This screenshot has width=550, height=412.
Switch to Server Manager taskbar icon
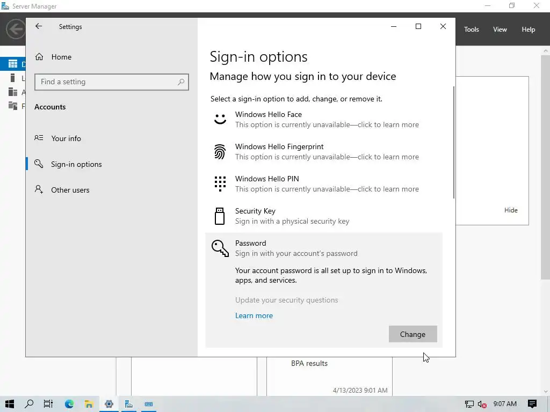point(129,404)
